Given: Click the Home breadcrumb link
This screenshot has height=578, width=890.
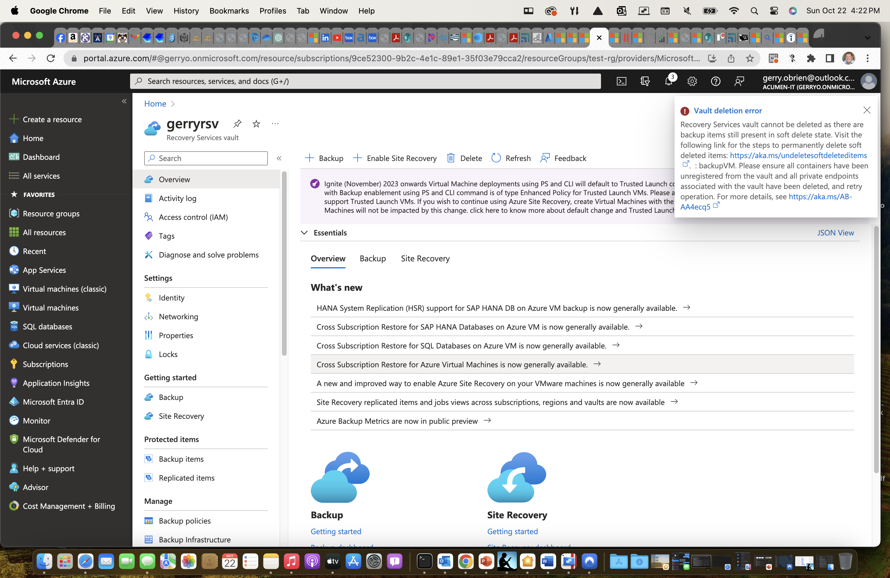Looking at the screenshot, I should (155, 104).
